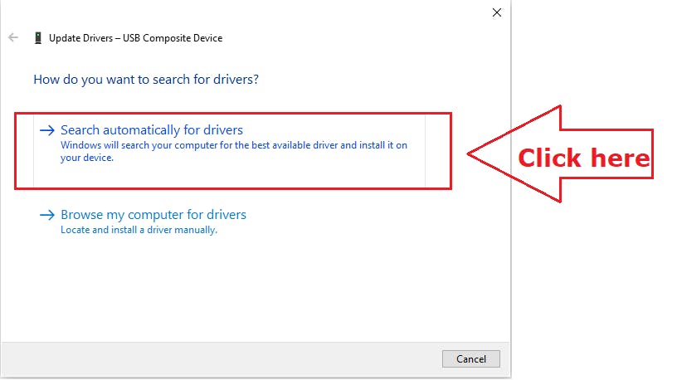
Task: Click the red "Click here" annotation text
Action: click(583, 157)
